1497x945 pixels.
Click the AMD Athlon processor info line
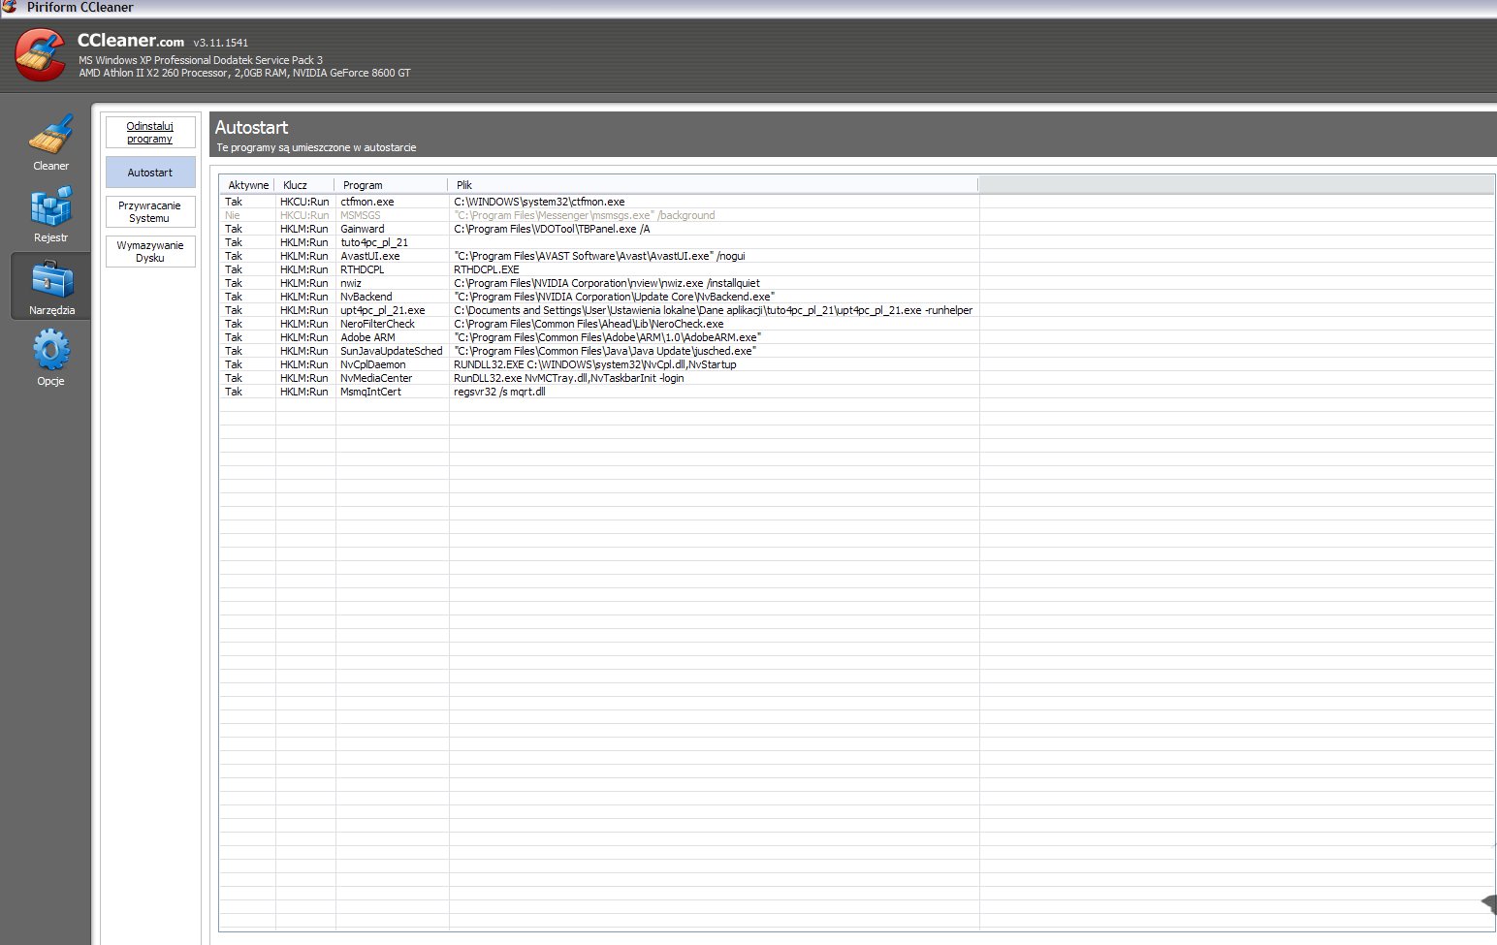[x=244, y=73]
